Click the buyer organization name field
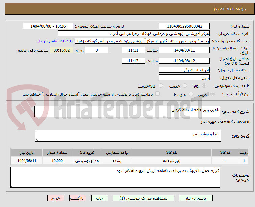The width and height of the screenshot is (255, 207). pos(134,34)
